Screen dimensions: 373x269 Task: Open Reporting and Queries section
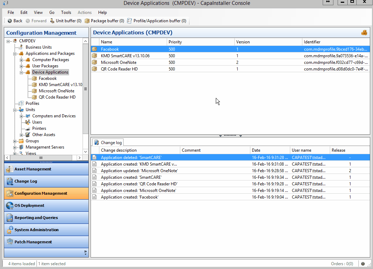pyautogui.click(x=46, y=218)
